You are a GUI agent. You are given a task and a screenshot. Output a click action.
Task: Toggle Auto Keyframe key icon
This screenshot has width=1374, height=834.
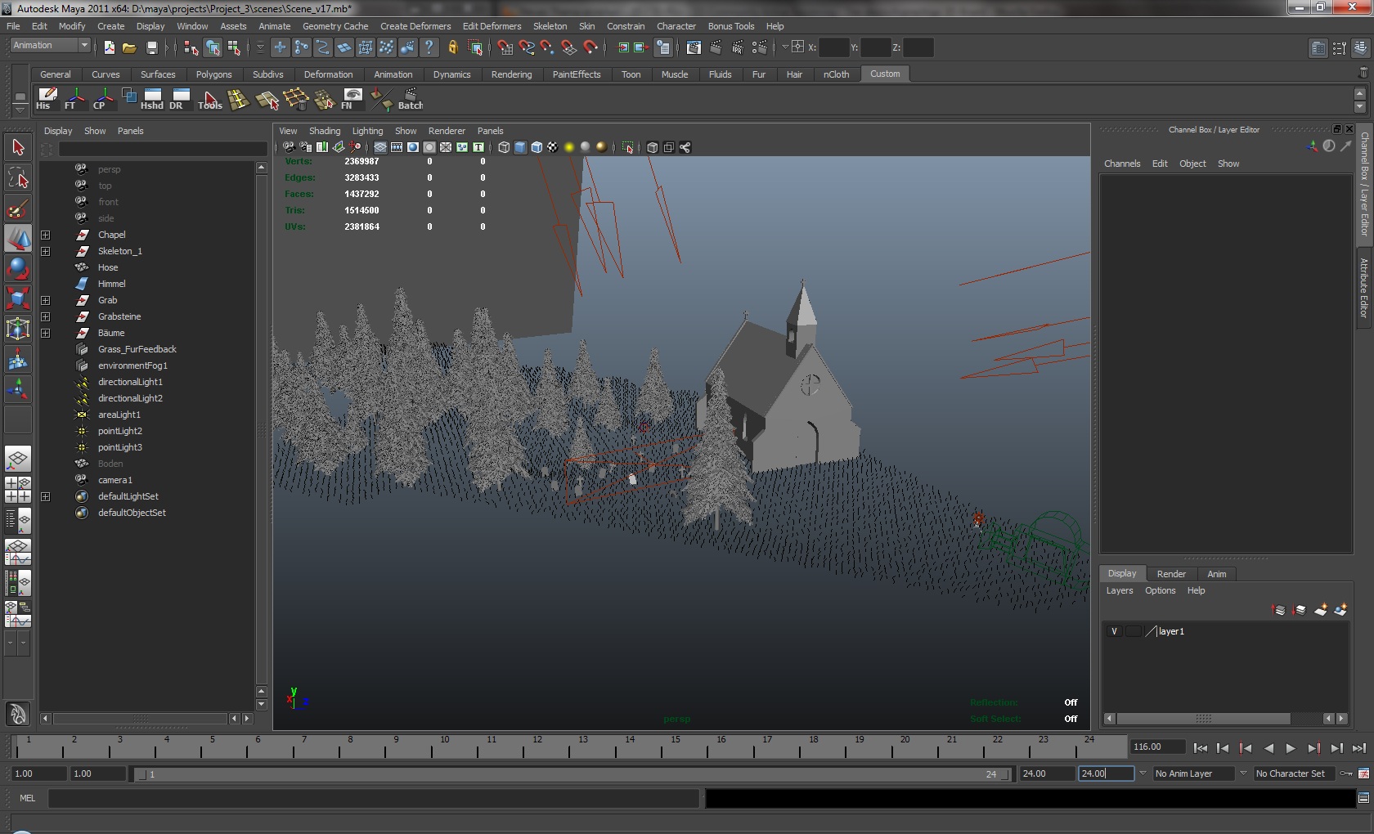[1346, 773]
